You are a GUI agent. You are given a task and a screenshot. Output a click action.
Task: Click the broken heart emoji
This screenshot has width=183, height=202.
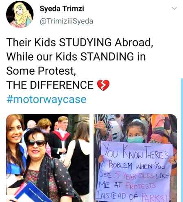103,85
